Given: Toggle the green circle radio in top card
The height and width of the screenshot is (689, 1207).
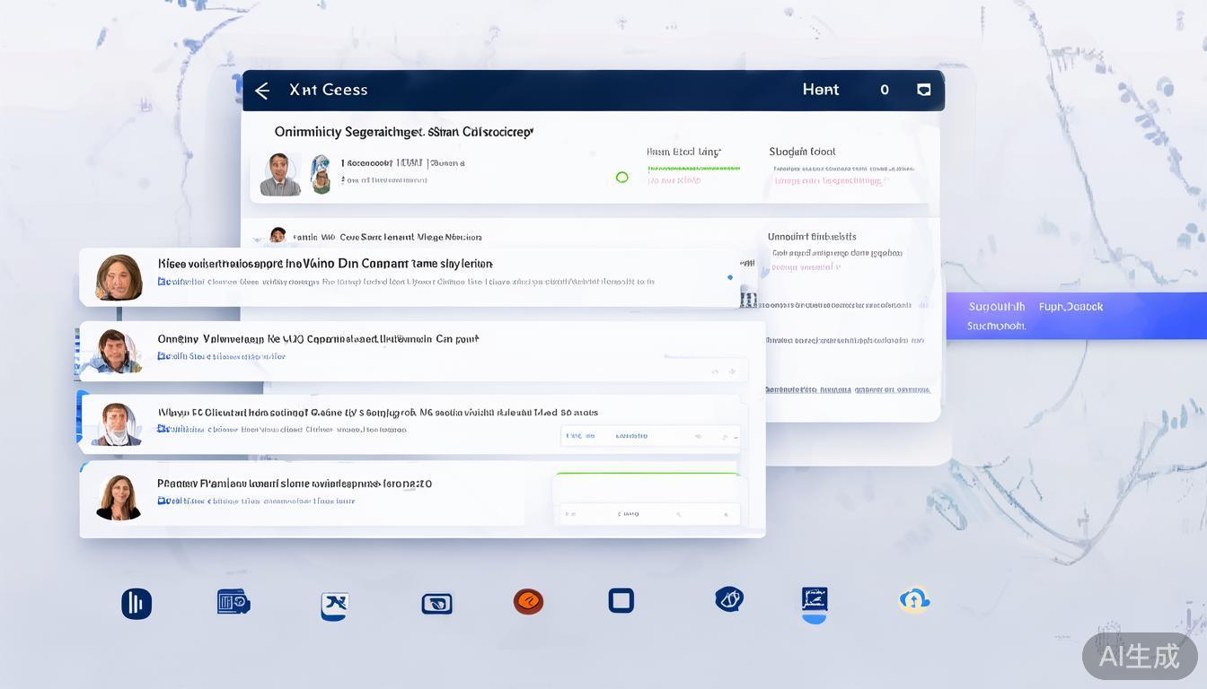Looking at the screenshot, I should [x=621, y=178].
